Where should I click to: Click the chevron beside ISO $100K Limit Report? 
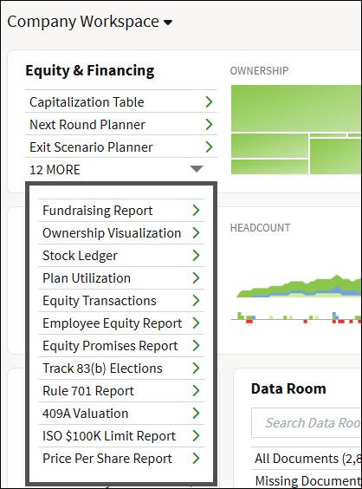[196, 435]
